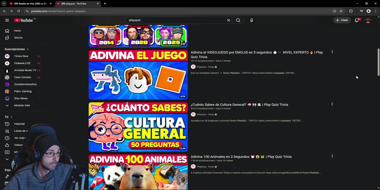This screenshot has width=380, height=190.
Task: Click the Ver más tarde clock icon
Action: pyautogui.click(x=7, y=138)
